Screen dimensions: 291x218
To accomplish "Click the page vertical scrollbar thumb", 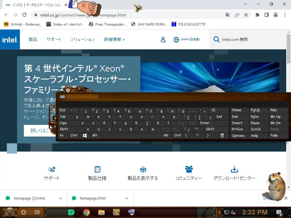I will [288, 49].
